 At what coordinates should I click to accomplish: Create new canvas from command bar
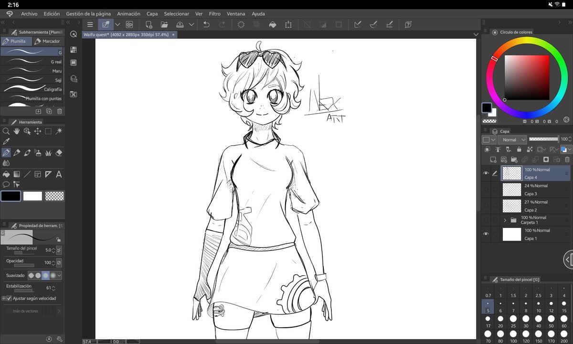tap(149, 24)
